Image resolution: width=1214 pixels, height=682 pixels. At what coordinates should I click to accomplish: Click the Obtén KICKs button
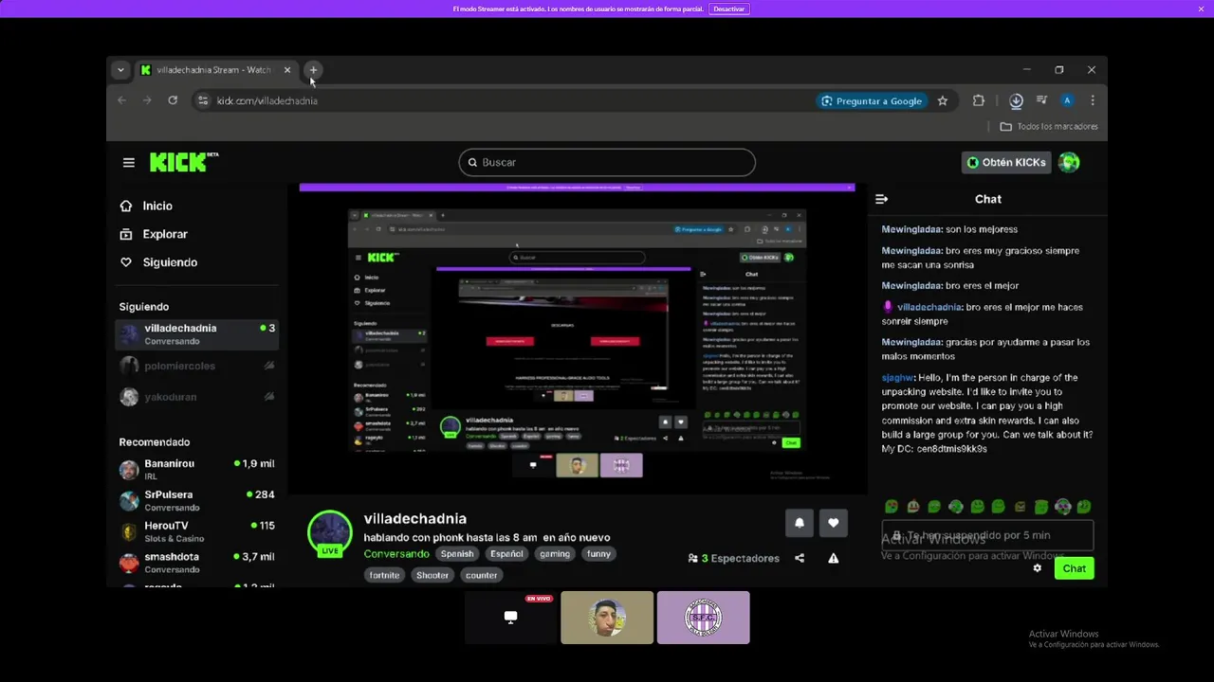point(1006,162)
